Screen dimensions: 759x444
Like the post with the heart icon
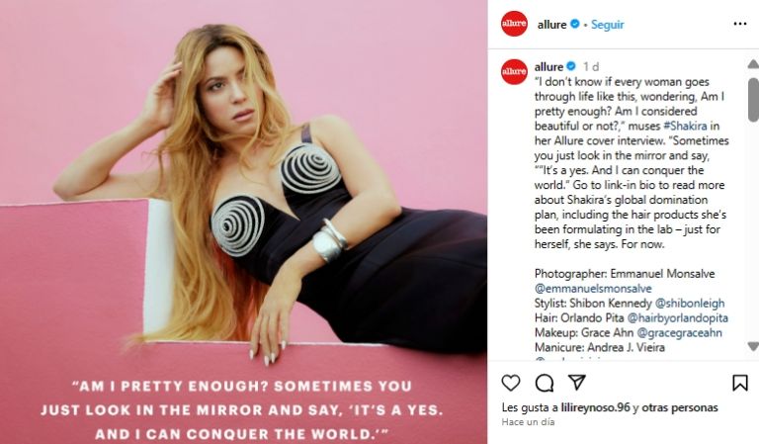point(511,383)
